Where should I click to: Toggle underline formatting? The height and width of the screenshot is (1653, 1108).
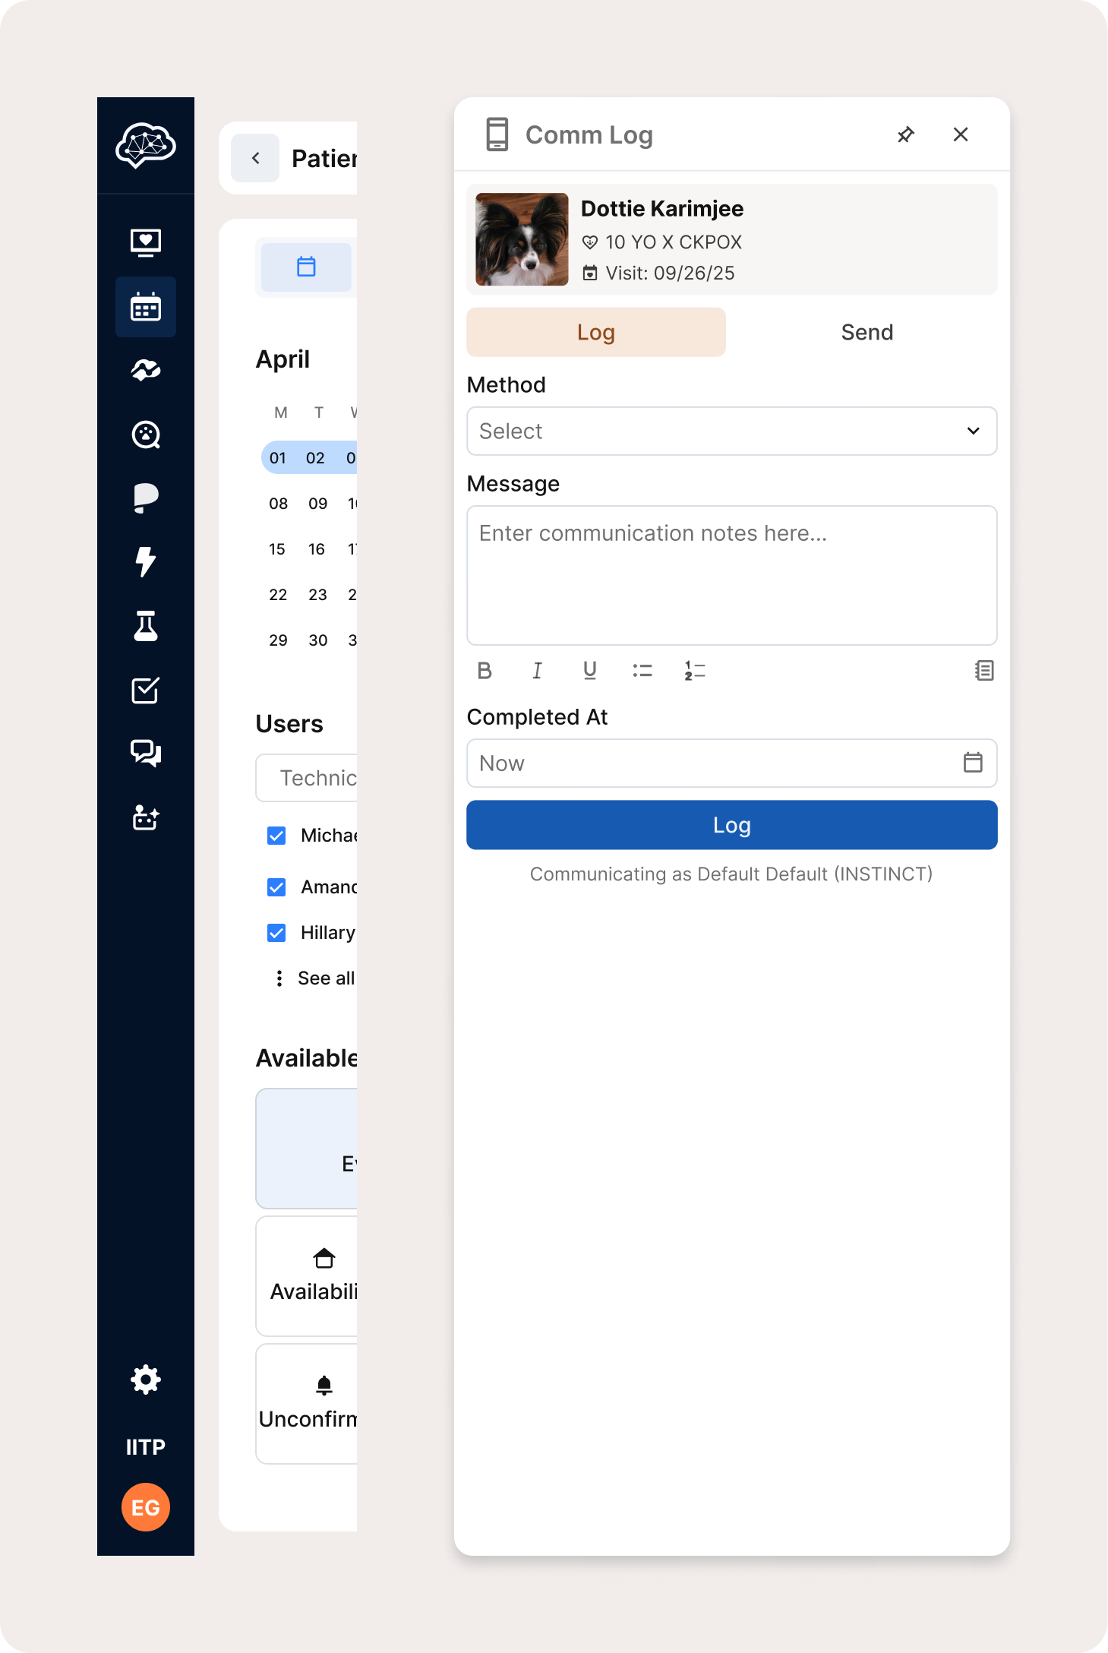(589, 670)
